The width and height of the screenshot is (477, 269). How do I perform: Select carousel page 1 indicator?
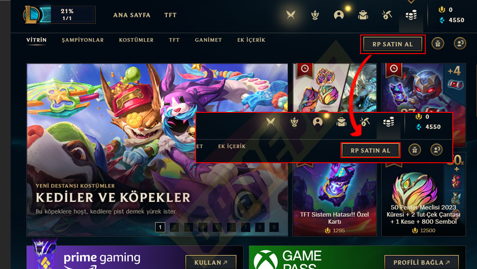tap(160, 227)
